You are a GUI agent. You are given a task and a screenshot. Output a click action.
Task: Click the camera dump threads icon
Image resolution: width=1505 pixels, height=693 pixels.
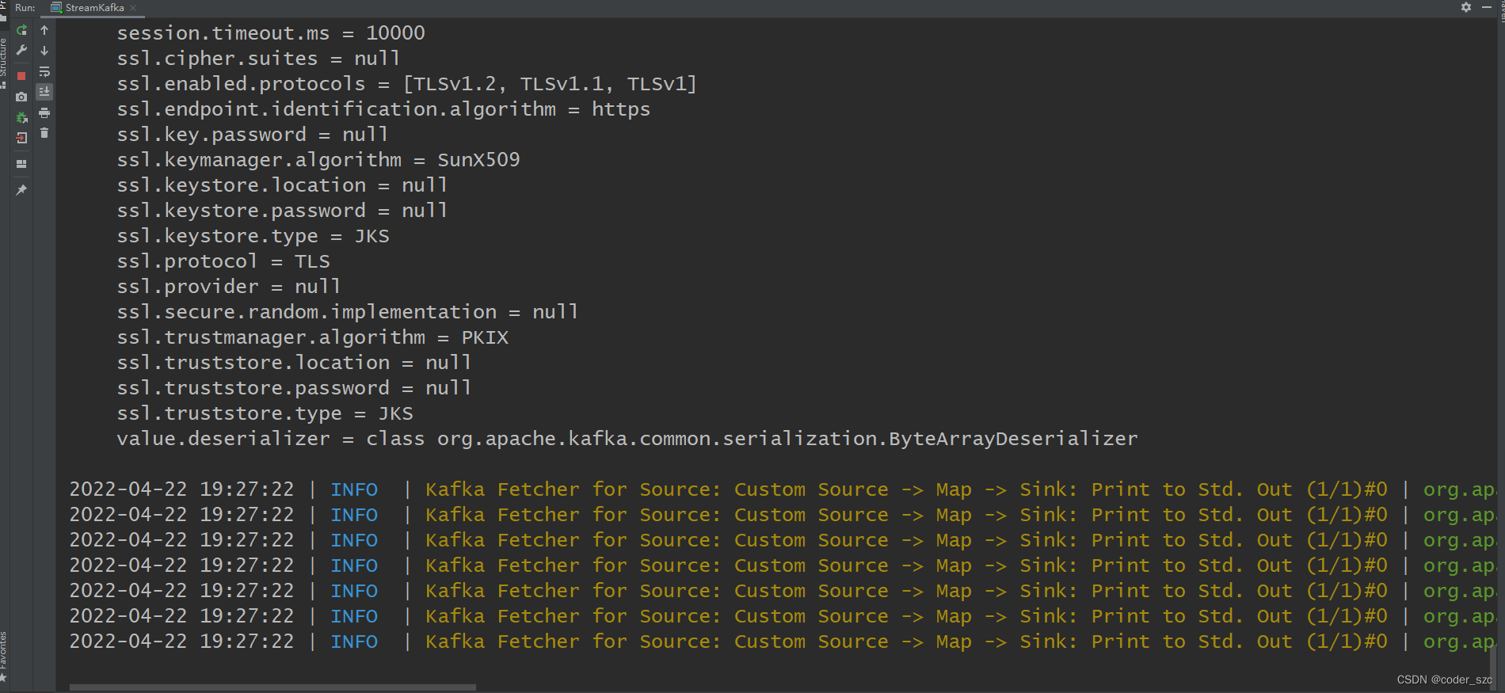[x=21, y=97]
